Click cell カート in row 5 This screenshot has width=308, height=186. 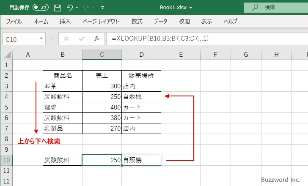pos(141,107)
